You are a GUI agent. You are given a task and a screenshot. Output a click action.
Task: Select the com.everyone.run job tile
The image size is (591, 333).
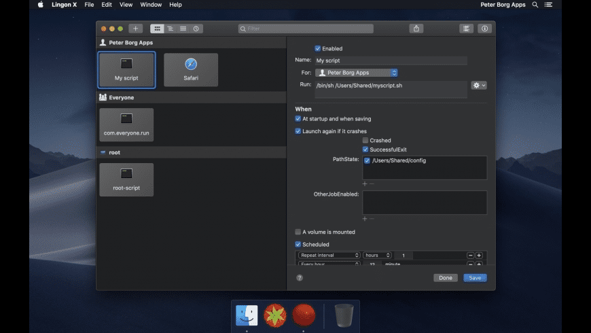point(126,125)
